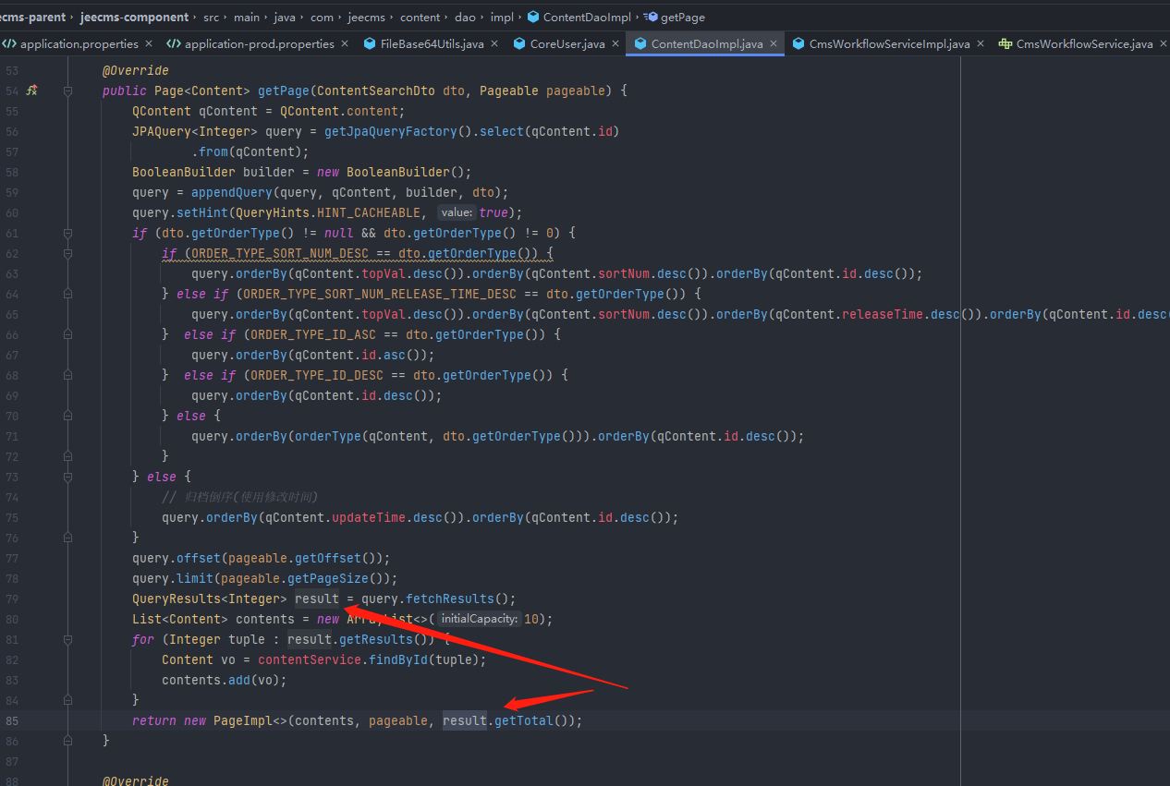Viewport: 1170px width, 786px height.
Task: Click the implements-method gutter icon on line 54
Action: [x=31, y=91]
